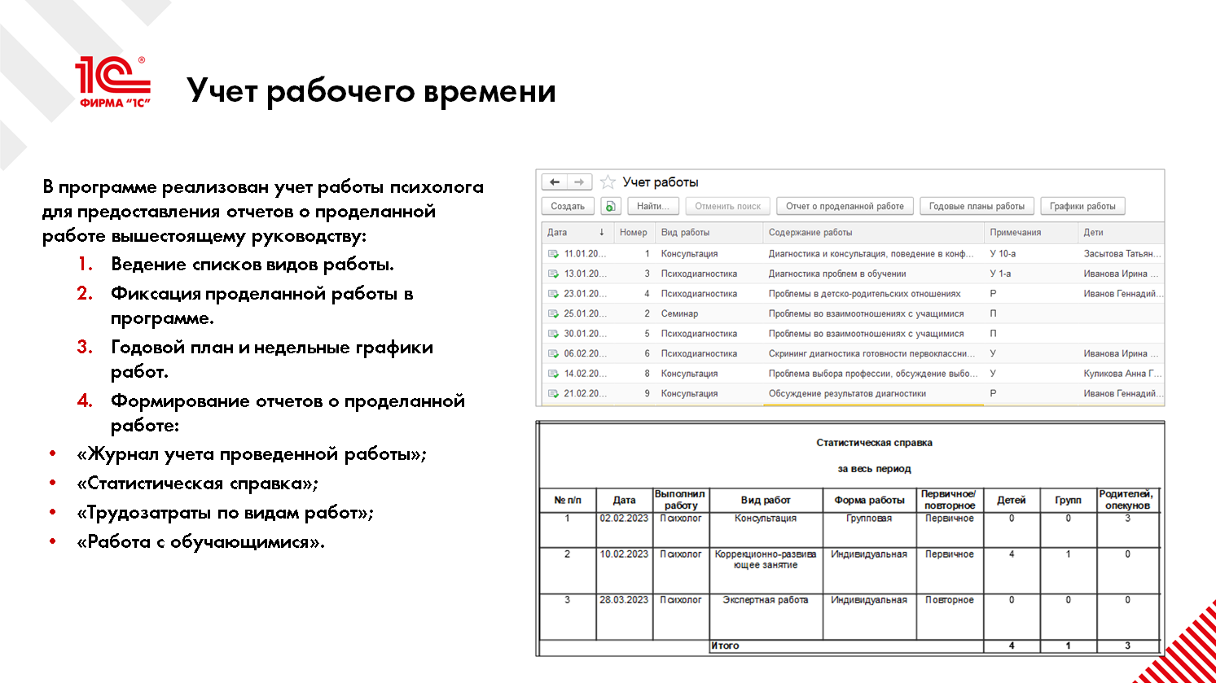Click the document icon of the 30.01.20 row
Viewport: 1216px width, 683px height.
[x=554, y=334]
